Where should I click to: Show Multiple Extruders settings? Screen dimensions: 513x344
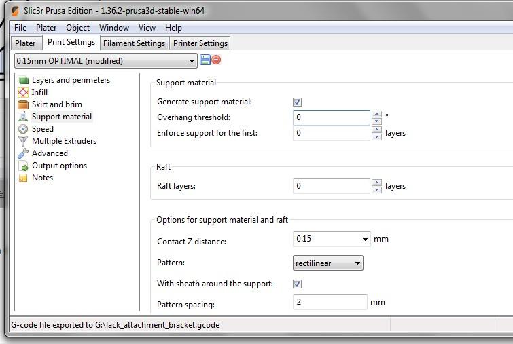coord(64,141)
